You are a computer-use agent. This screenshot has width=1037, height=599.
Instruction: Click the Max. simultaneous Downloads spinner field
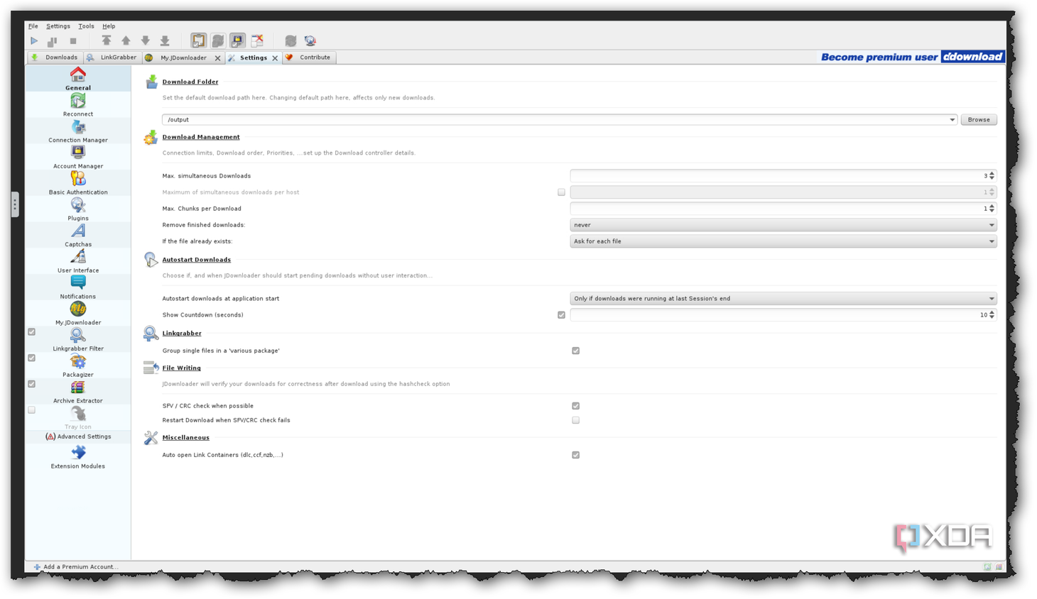(x=783, y=176)
